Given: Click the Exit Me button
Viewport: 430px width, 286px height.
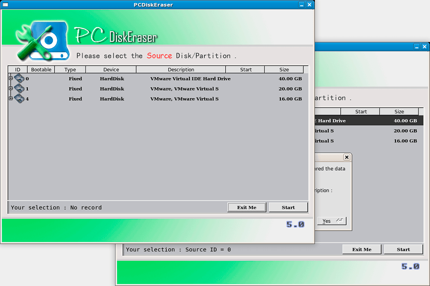Looking at the screenshot, I should click(246, 207).
